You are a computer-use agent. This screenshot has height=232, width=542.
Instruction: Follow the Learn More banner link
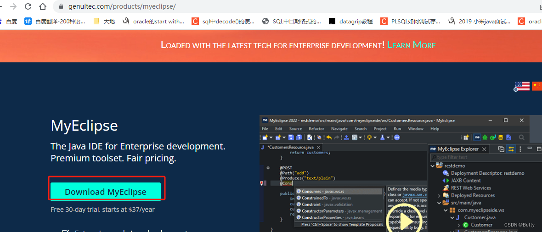pos(411,45)
